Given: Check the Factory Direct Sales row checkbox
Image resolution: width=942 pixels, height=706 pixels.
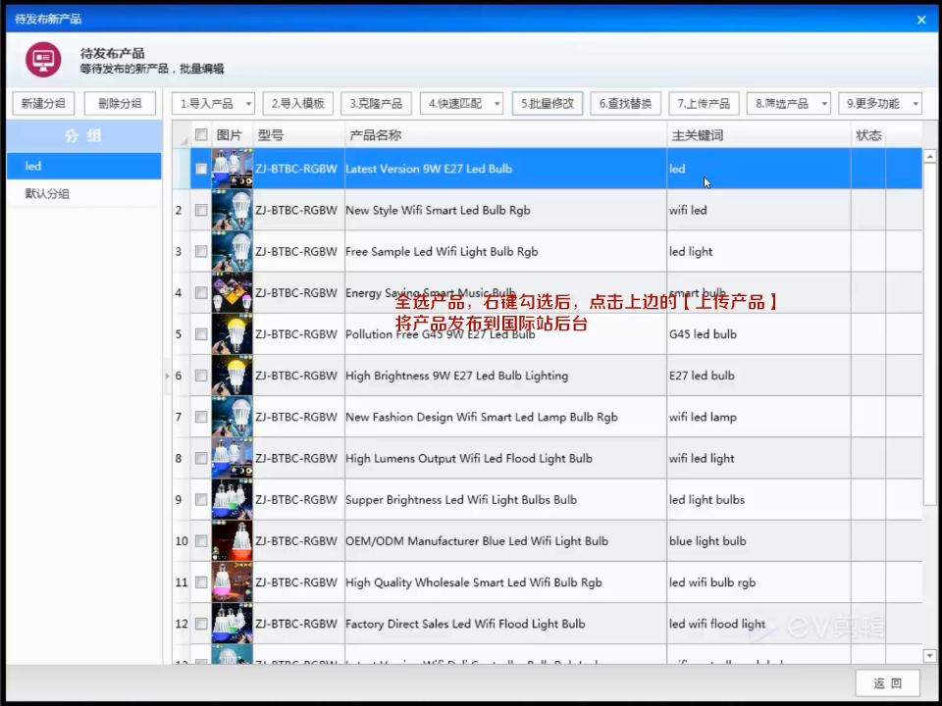Looking at the screenshot, I should pos(201,625).
